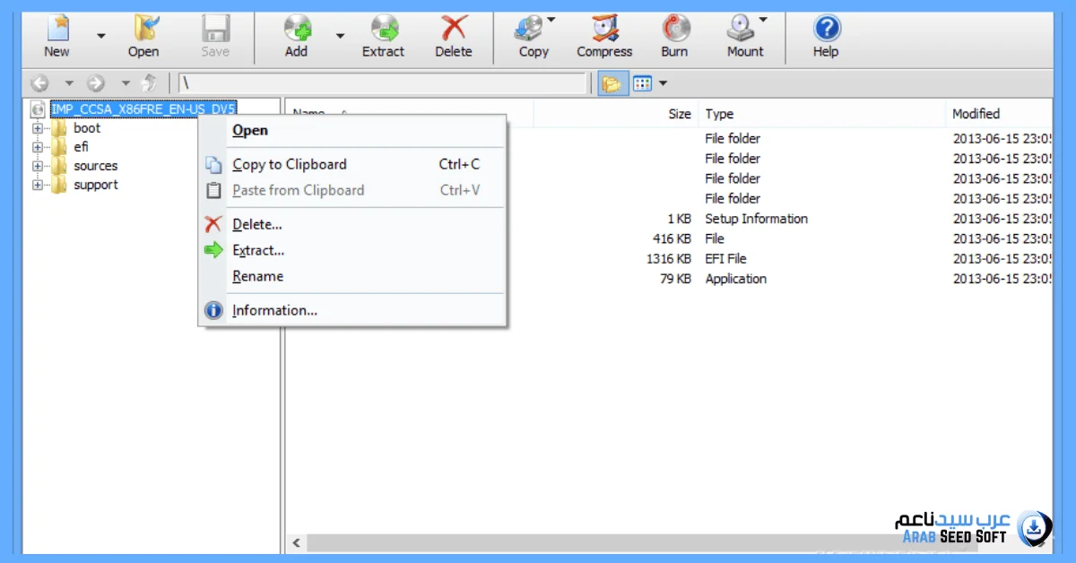Open the dropdown arrow next to New

coord(100,37)
